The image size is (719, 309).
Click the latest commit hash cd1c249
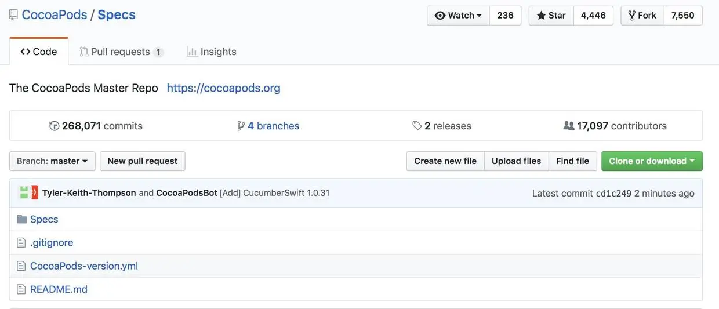click(613, 193)
